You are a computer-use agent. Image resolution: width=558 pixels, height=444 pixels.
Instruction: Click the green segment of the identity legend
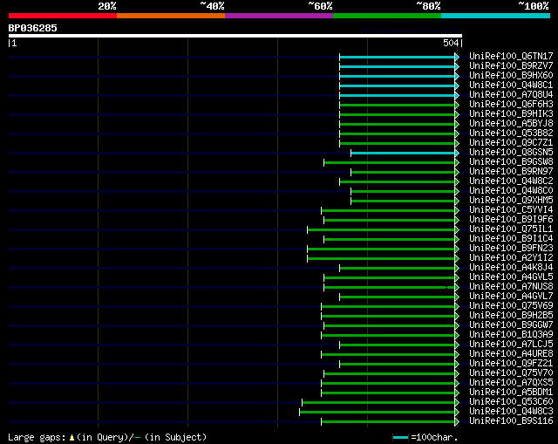pyautogui.click(x=387, y=16)
